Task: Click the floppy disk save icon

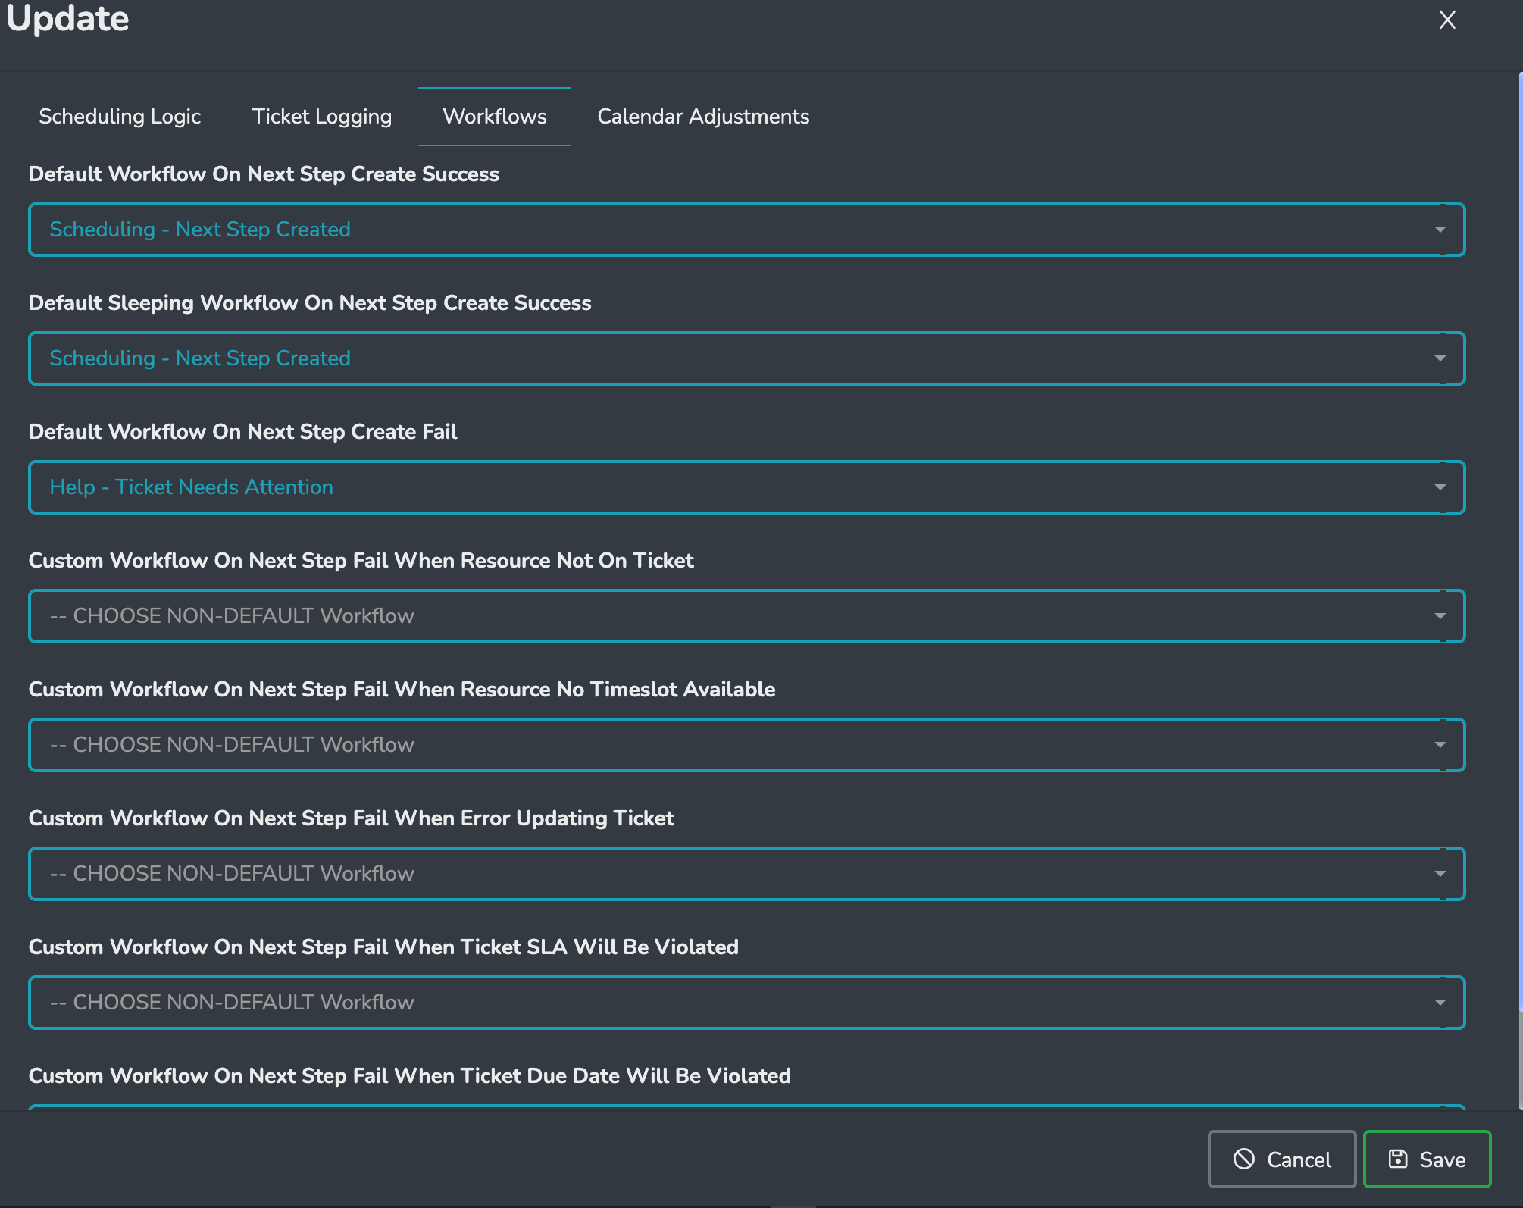Action: (1397, 1159)
